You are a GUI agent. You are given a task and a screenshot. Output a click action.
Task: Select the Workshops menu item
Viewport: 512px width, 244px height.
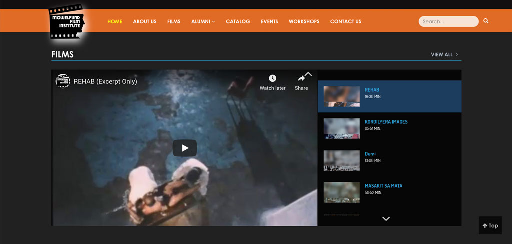(304, 21)
